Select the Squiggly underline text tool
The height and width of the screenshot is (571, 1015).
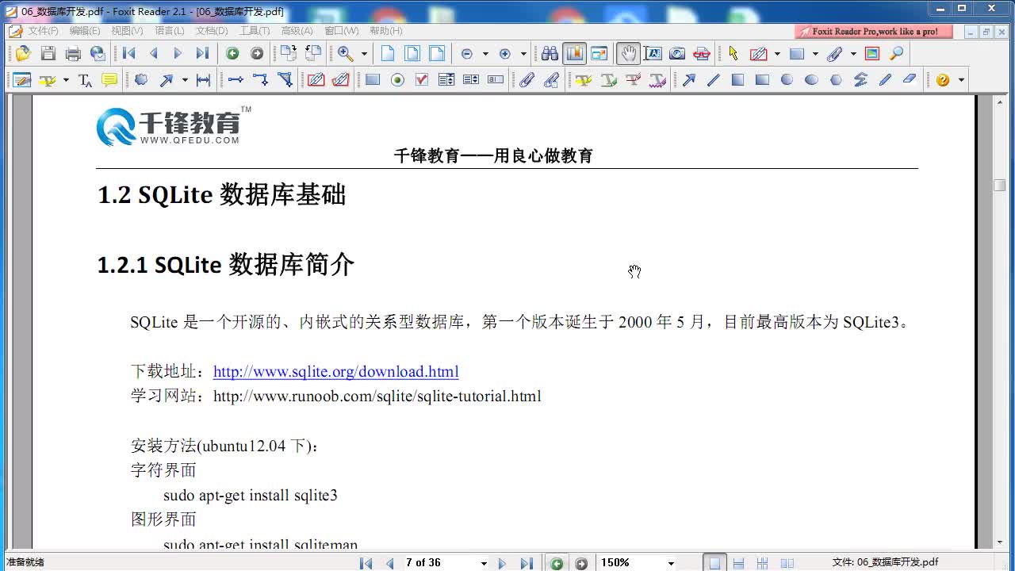[x=657, y=80]
